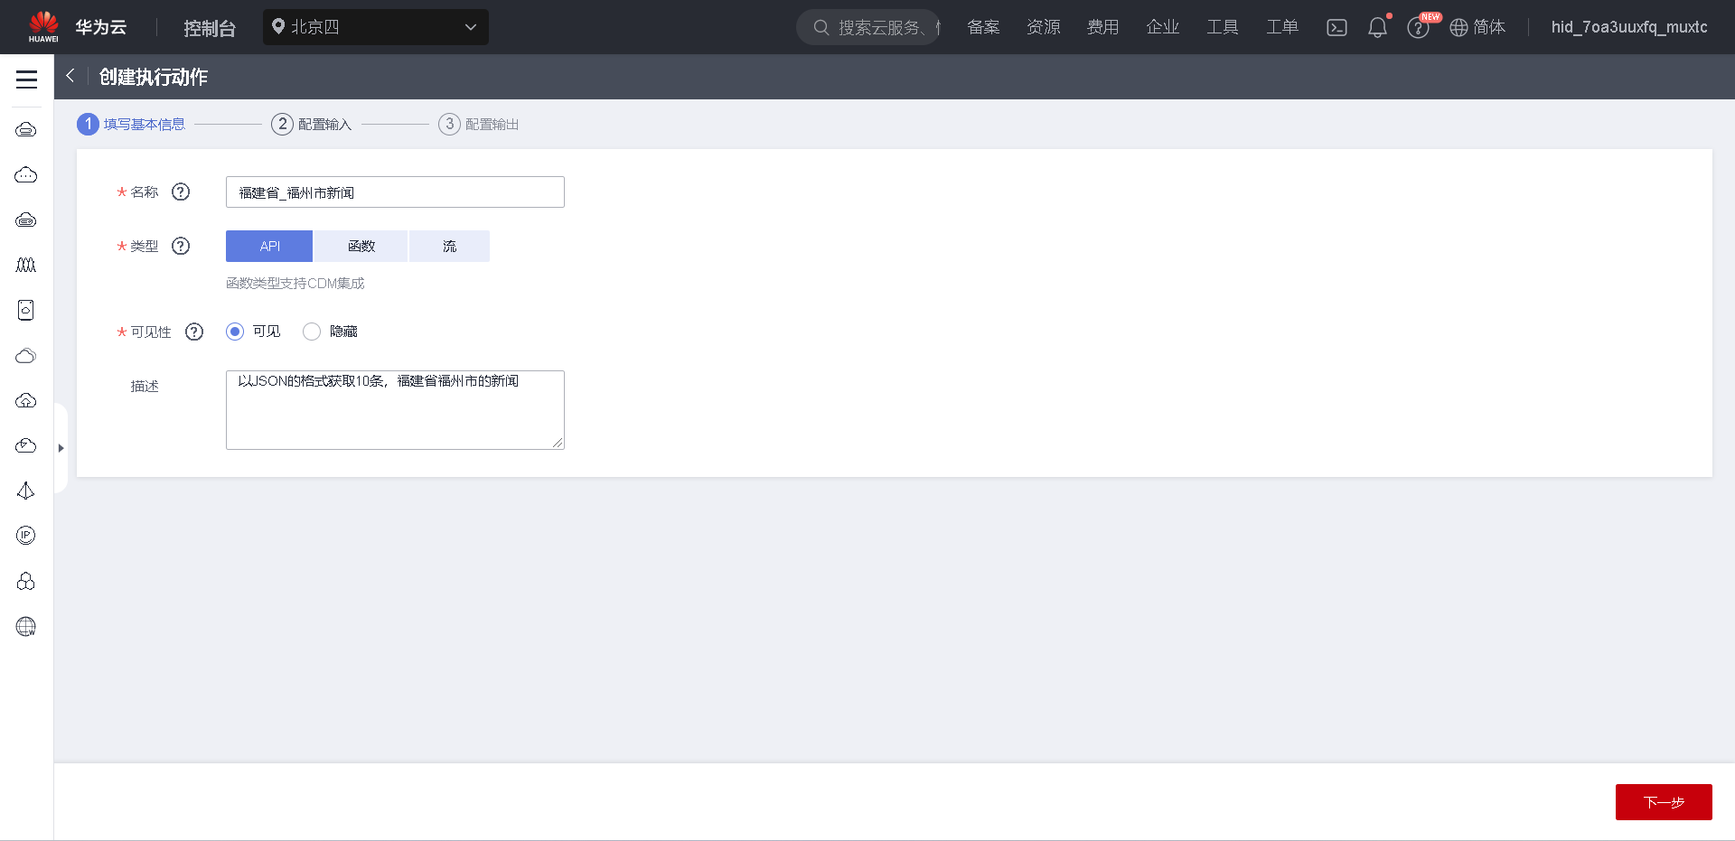Select the 函数 type tab
Image resolution: width=1735 pixels, height=841 pixels.
(361, 246)
